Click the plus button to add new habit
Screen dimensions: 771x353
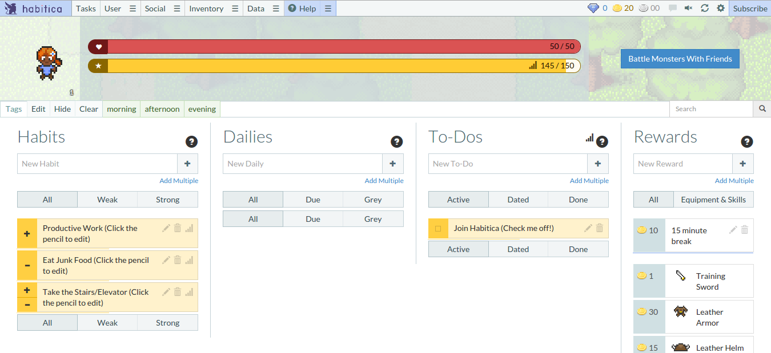[187, 164]
